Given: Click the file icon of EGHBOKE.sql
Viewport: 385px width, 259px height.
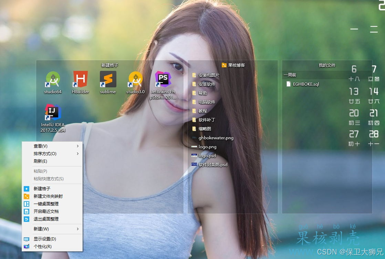Looking at the screenshot, I should click(289, 84).
